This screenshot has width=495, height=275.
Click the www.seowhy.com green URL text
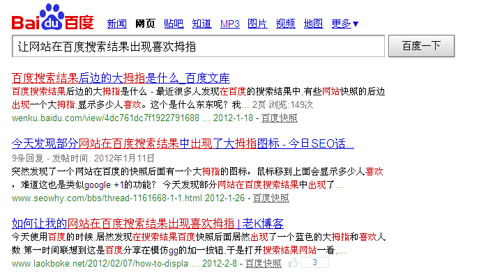pyautogui.click(x=107, y=198)
